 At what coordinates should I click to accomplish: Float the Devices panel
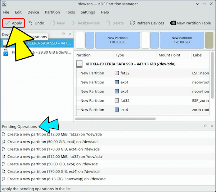coord(63,34)
